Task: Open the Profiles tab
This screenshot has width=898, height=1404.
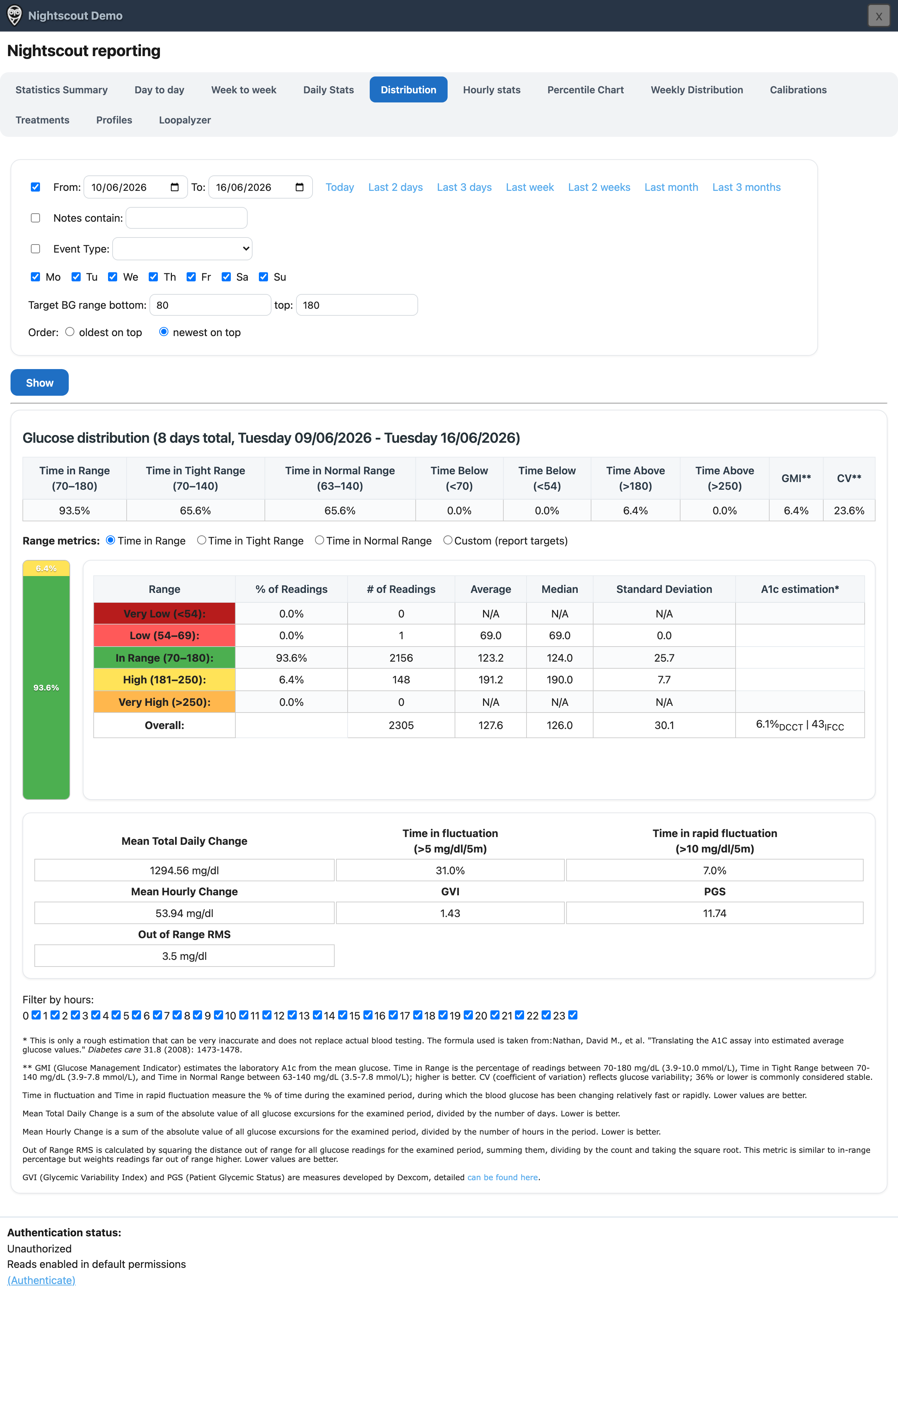Action: (x=114, y=120)
